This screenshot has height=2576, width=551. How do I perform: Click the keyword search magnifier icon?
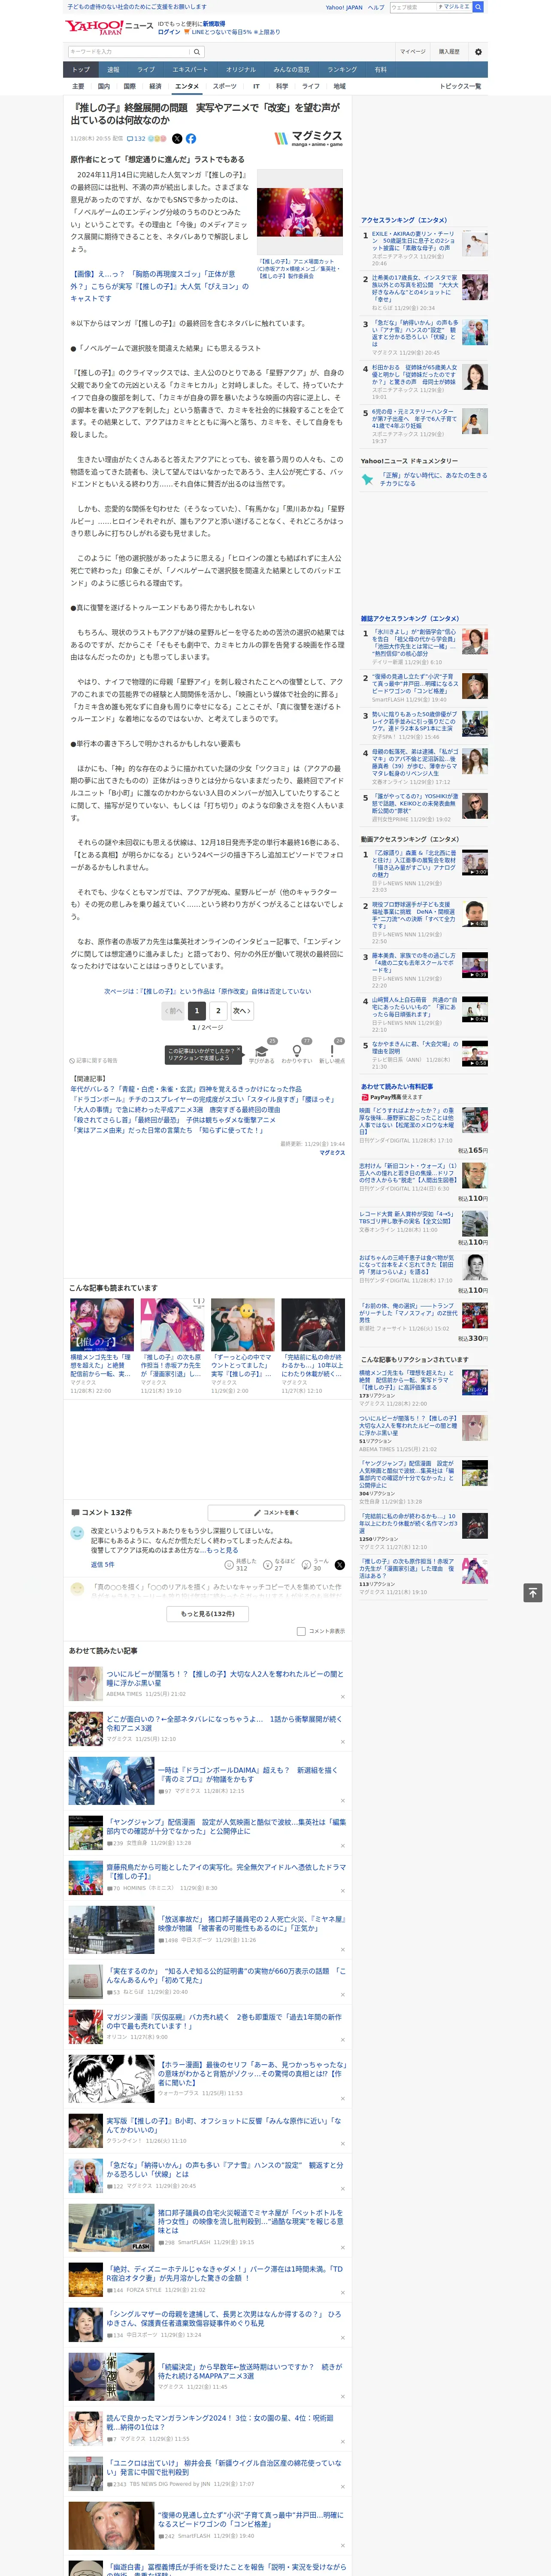[197, 52]
